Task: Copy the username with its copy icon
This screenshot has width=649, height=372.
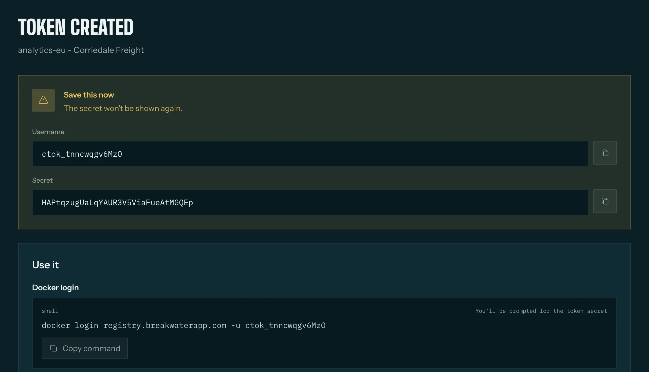Action: tap(605, 153)
